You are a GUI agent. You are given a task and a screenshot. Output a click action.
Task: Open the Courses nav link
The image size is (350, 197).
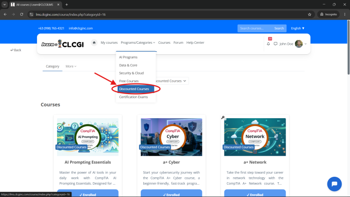(x=164, y=43)
